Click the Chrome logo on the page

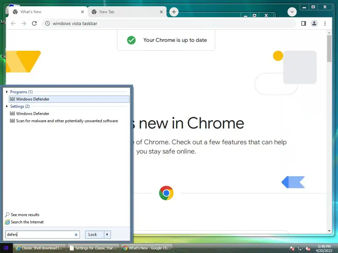click(x=166, y=193)
